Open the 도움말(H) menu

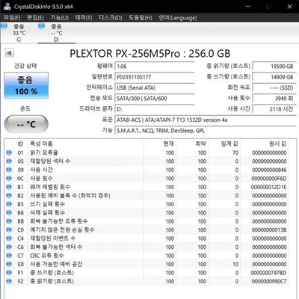[x=141, y=18]
